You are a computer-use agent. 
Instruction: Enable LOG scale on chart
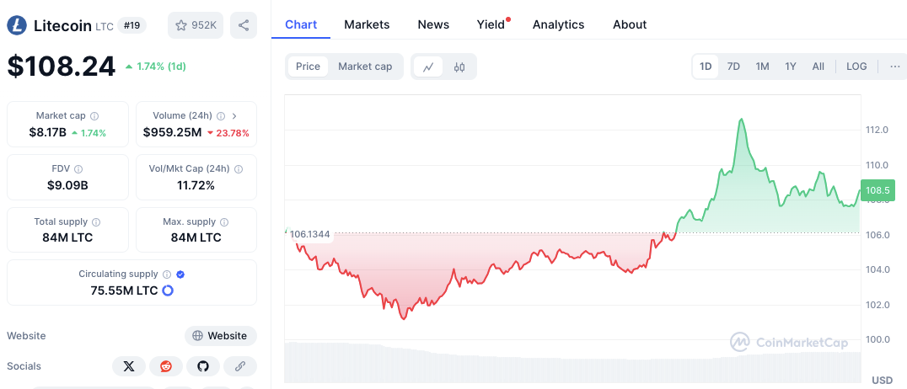click(856, 67)
